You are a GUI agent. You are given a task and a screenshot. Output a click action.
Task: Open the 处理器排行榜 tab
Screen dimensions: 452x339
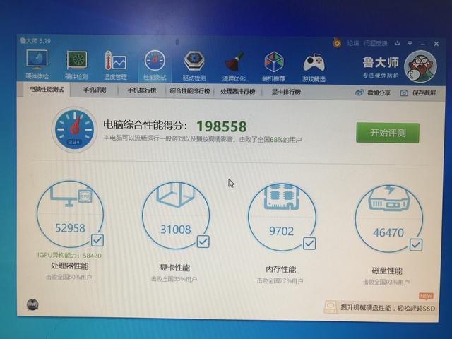(238, 92)
